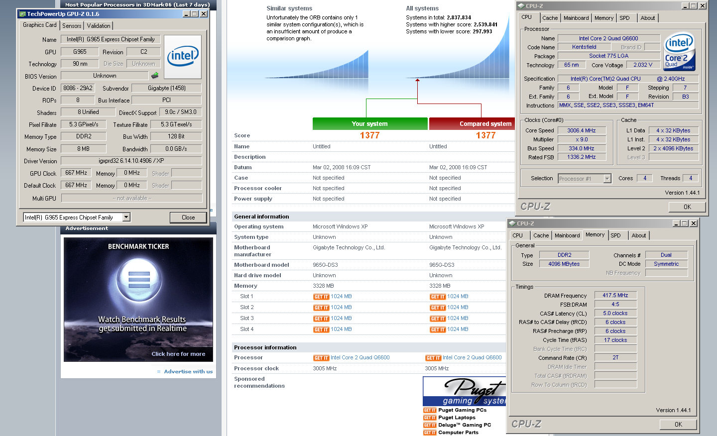Open SPD tab in top CPU-Z window

pos(624,18)
